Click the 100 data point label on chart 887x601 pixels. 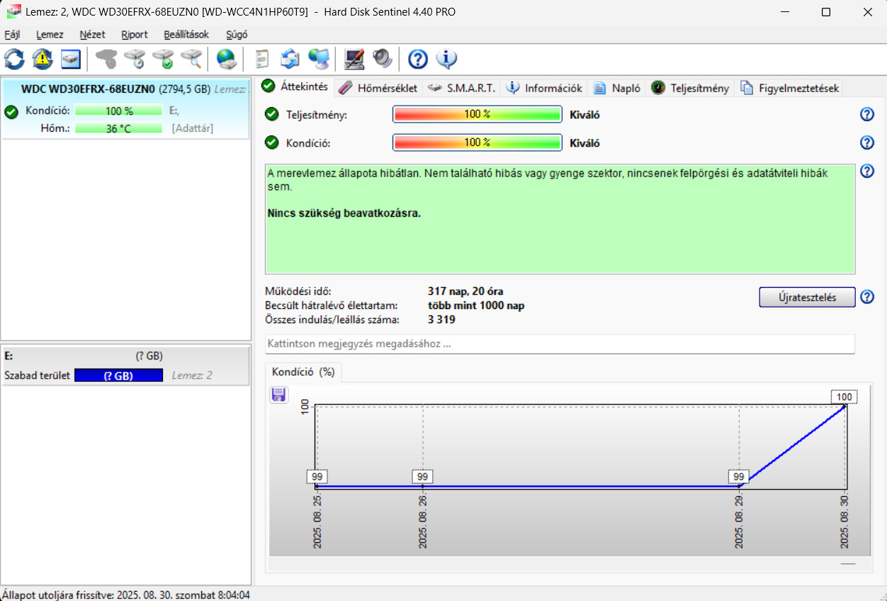click(844, 397)
